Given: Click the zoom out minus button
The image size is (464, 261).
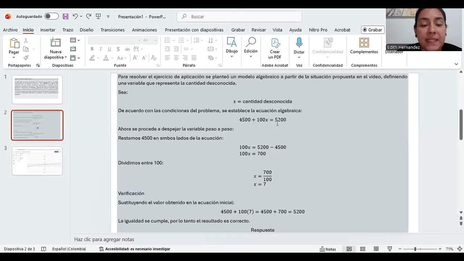Looking at the screenshot, I should tap(399, 249).
